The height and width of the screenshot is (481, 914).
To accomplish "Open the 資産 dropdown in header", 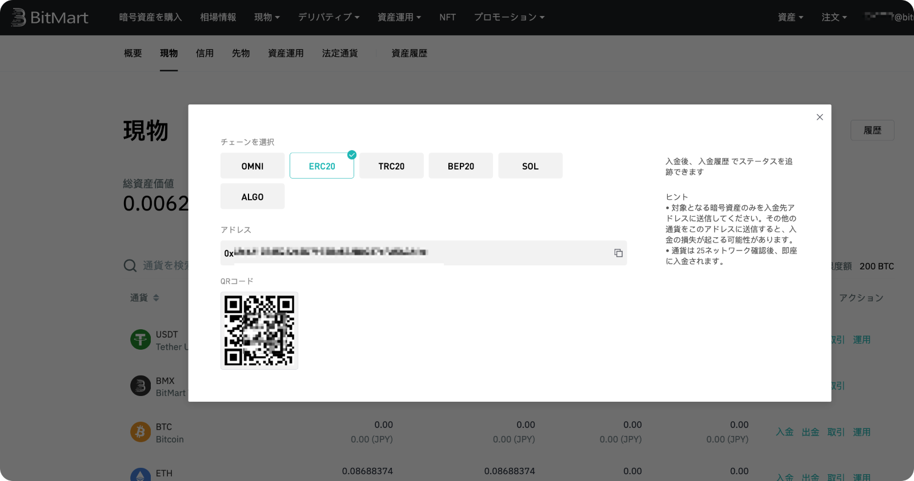I will point(791,17).
